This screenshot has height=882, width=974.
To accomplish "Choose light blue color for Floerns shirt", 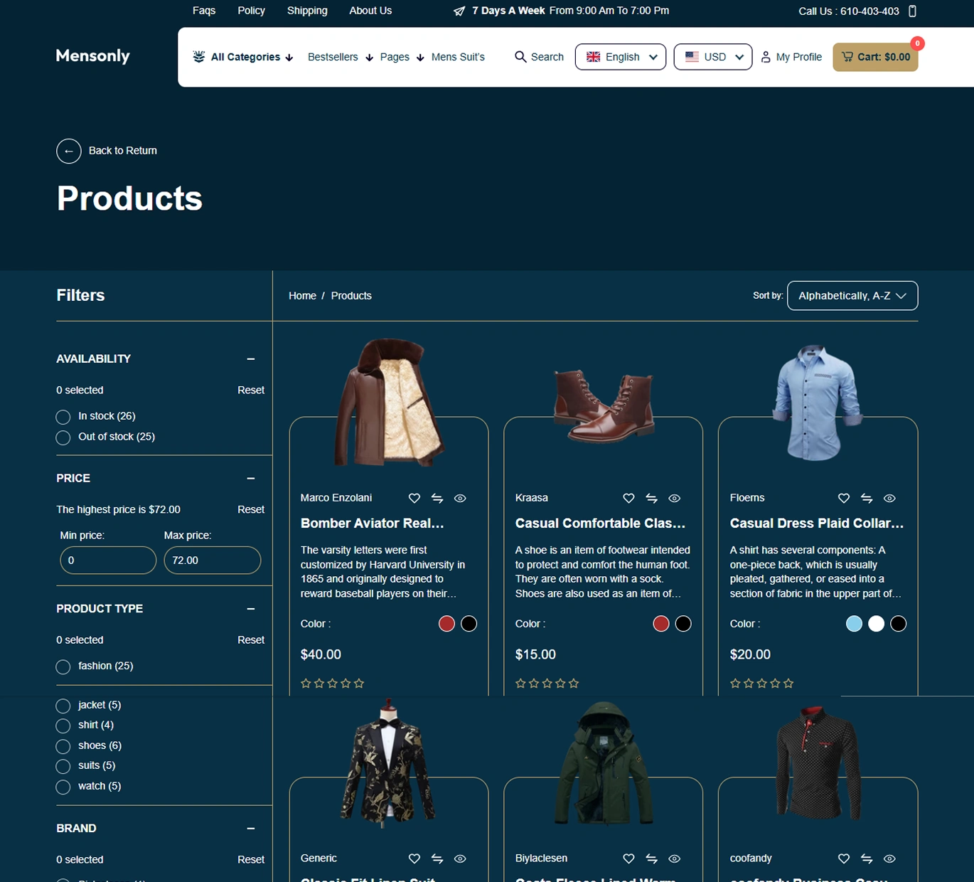I will click(x=854, y=624).
